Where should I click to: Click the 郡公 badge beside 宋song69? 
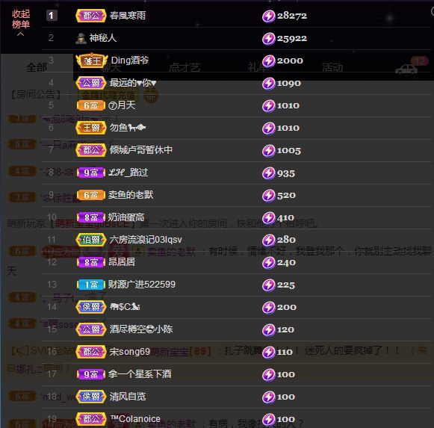(91, 352)
